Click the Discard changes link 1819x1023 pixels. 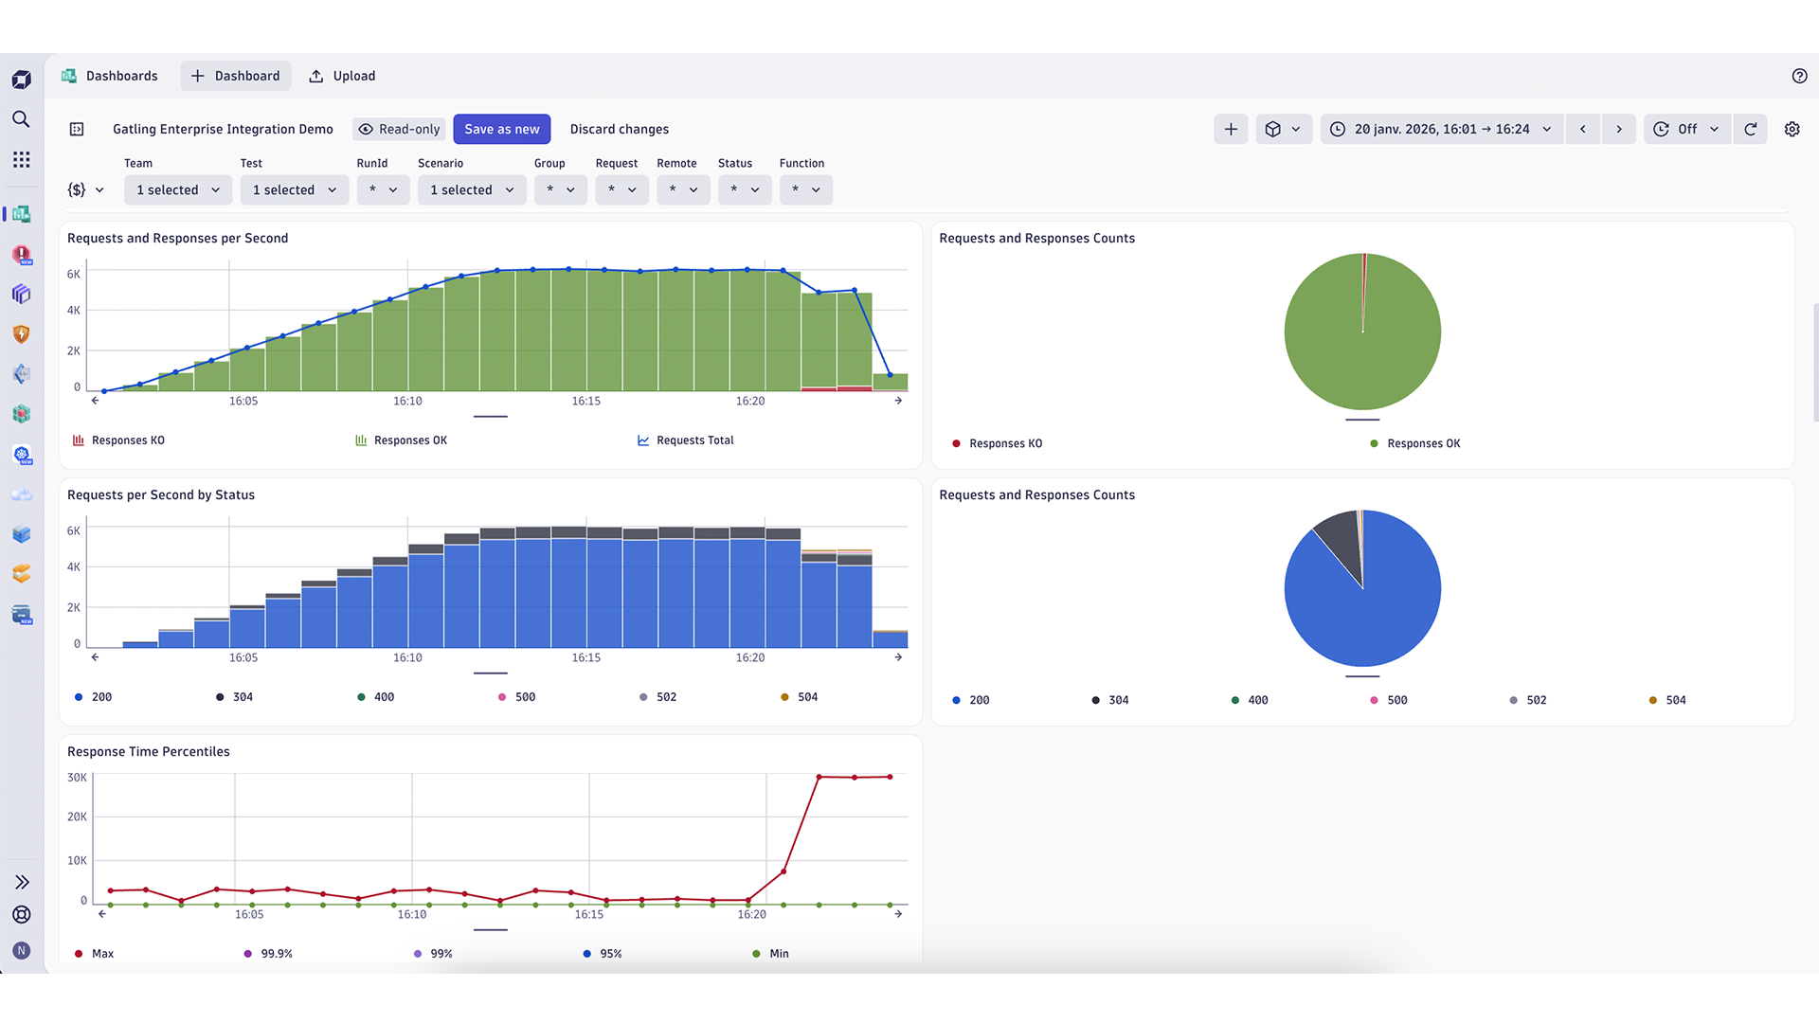(x=619, y=129)
